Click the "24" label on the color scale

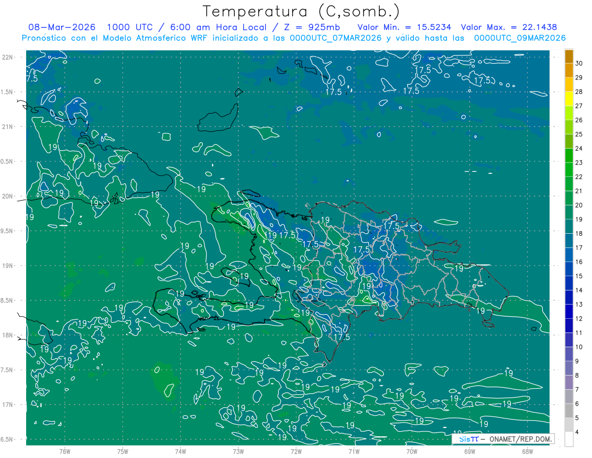click(x=579, y=149)
